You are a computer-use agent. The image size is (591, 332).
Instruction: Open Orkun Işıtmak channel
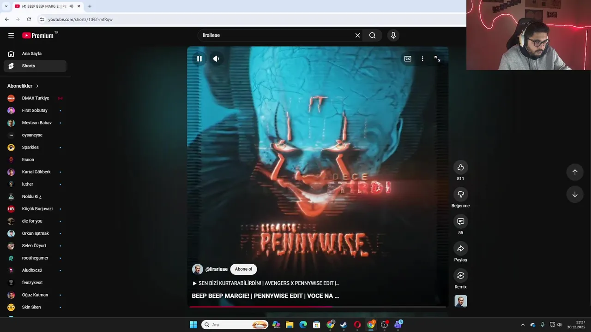(x=35, y=233)
